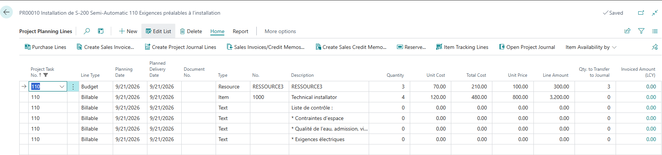
Task: Select the item No. 1000 cell
Action: pyautogui.click(x=270, y=97)
